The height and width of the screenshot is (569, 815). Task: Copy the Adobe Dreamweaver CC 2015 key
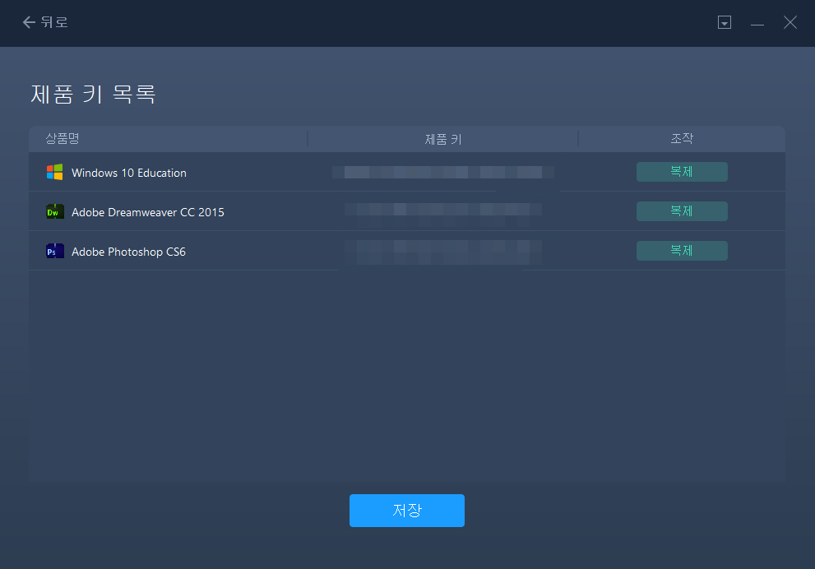(682, 211)
